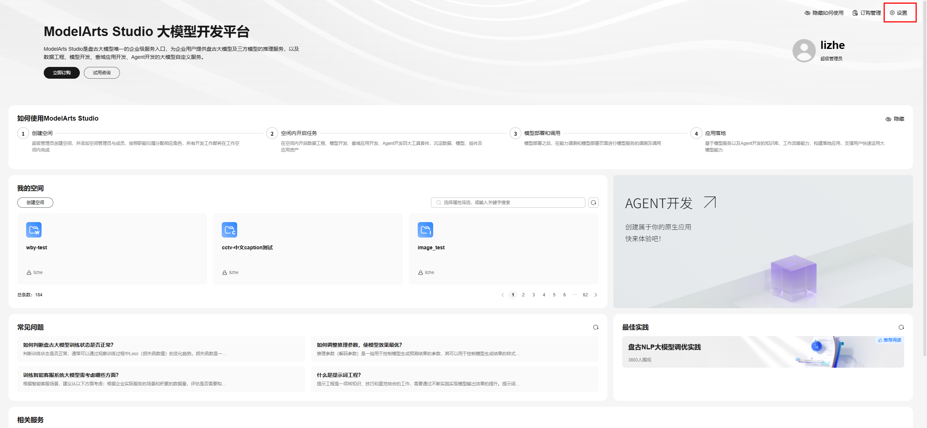Toggle 隐藏如何使用 in the top bar
927x428 pixels.
click(824, 13)
